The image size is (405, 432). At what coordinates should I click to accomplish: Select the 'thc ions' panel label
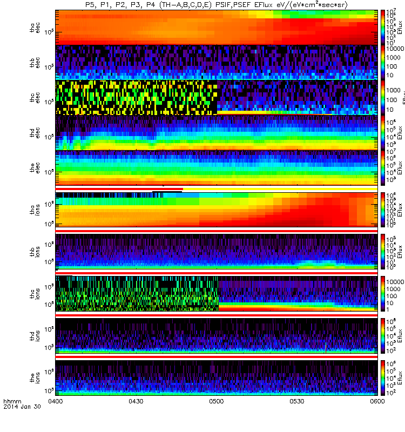click(35, 294)
